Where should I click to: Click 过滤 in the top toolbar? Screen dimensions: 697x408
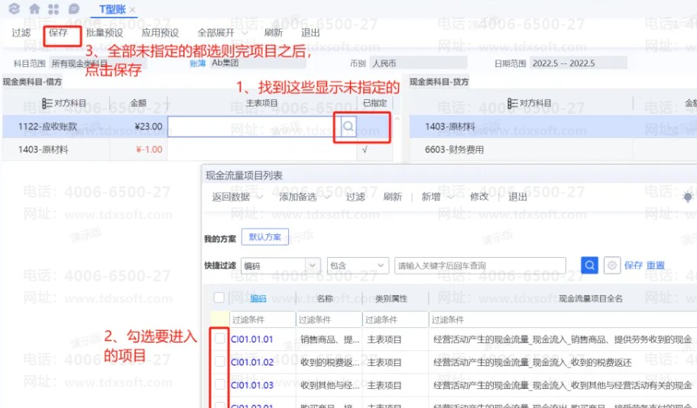point(21,33)
